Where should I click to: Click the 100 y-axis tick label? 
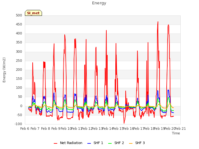click(19, 88)
